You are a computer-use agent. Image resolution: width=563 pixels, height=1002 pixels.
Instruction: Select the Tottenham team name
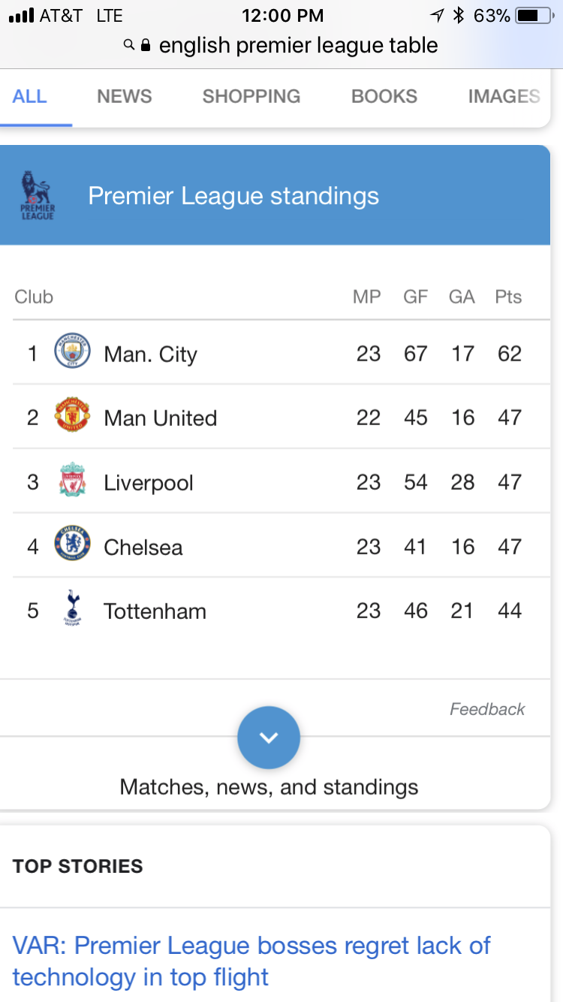coord(155,611)
